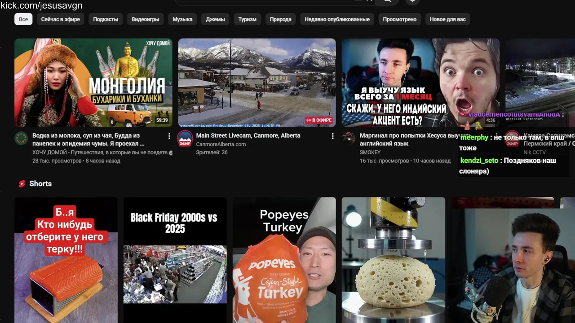575x323 pixels.
Task: Open more options for Canmore livecam
Action: [x=332, y=136]
